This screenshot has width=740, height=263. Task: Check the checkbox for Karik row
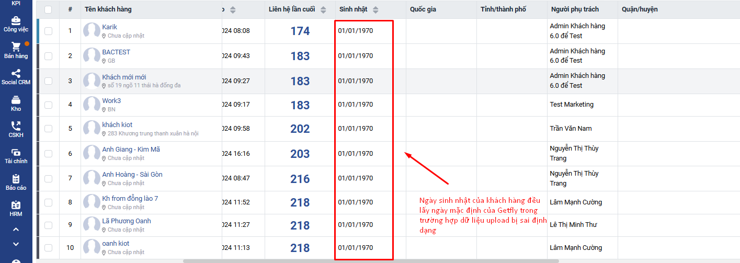tap(48, 31)
